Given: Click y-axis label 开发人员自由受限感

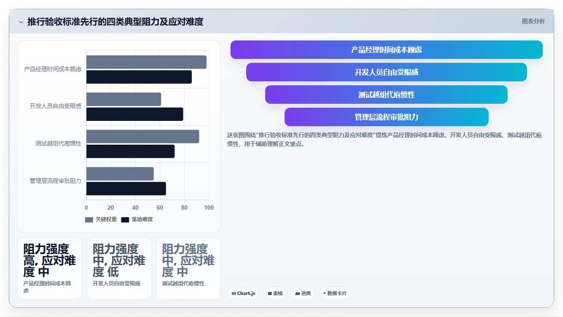Looking at the screenshot, I should pyautogui.click(x=55, y=106).
